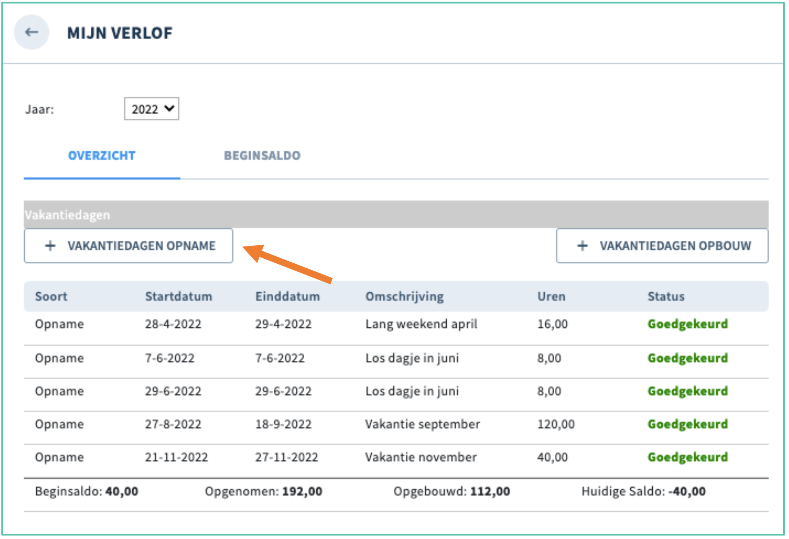Click plus icon on Vakantiedagen Opname
The height and width of the screenshot is (539, 789).
tap(50, 246)
